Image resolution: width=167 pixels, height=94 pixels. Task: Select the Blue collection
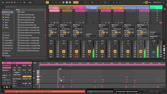pos(6,22)
